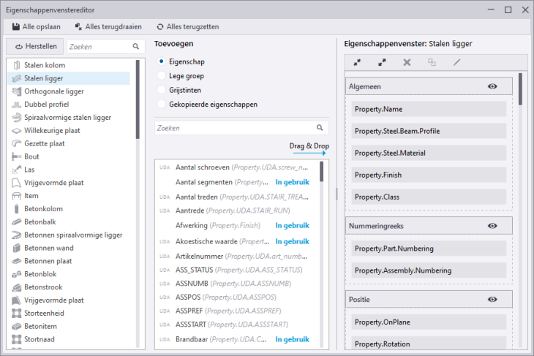
Task: Click the expand all groups icon
Action: 382,62
